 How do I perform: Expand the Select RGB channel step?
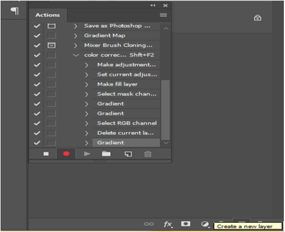[87, 123]
